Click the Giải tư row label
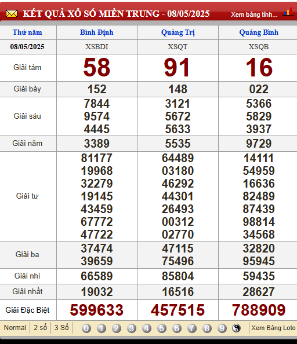Image resolution: width=297 pixels, height=344 pixels. (27, 196)
